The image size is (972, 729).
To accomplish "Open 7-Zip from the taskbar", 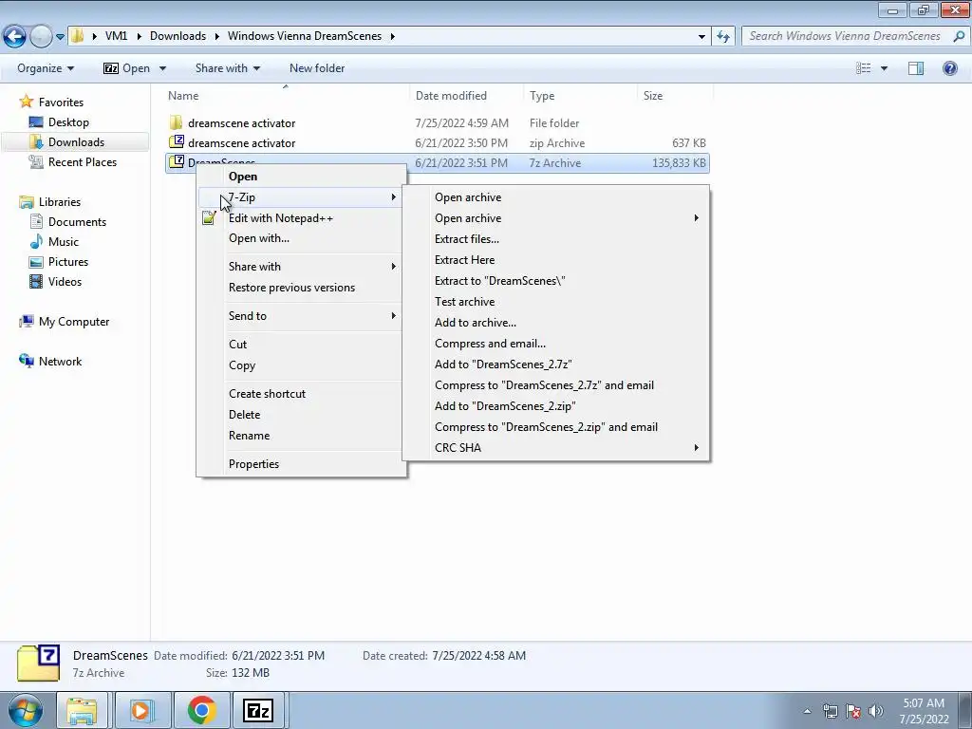I will coord(258,710).
